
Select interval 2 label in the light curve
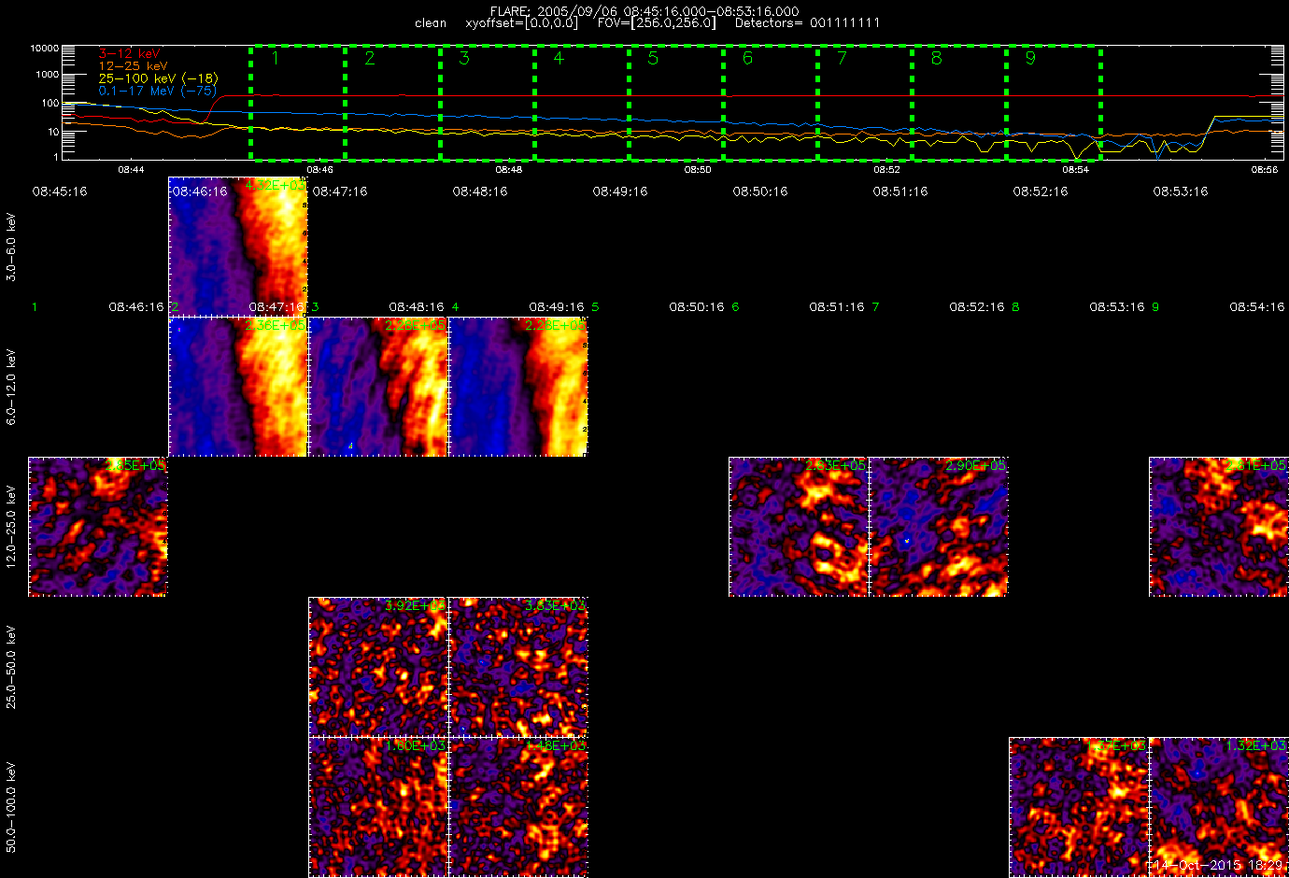coord(370,58)
